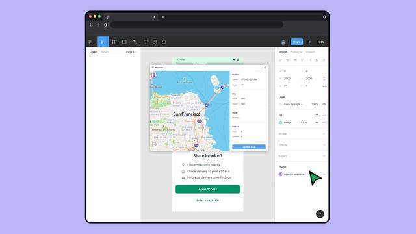Open the Pass through blend mode dropdown
Image resolution: width=416 pixels, height=234 pixels.
pyautogui.click(x=293, y=104)
